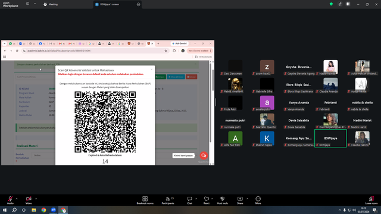
Task: Start camera with the Video button
Action: click(x=29, y=200)
